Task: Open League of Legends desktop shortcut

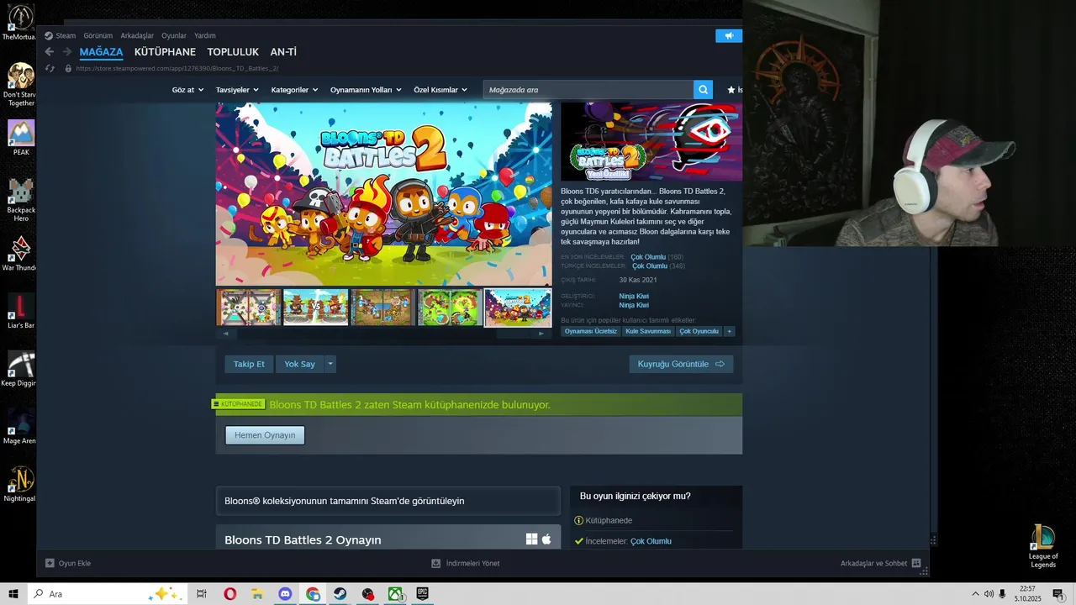Action: click(1043, 546)
